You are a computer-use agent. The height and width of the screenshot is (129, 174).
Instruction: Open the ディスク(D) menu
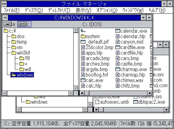tap(34, 10)
